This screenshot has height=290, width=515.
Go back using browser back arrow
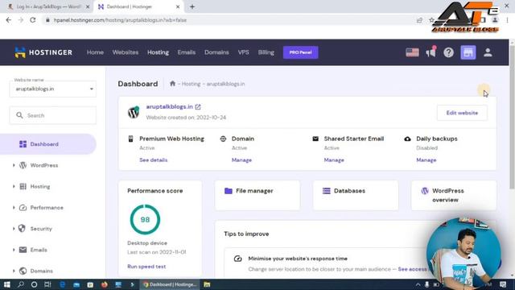pyautogui.click(x=9, y=20)
